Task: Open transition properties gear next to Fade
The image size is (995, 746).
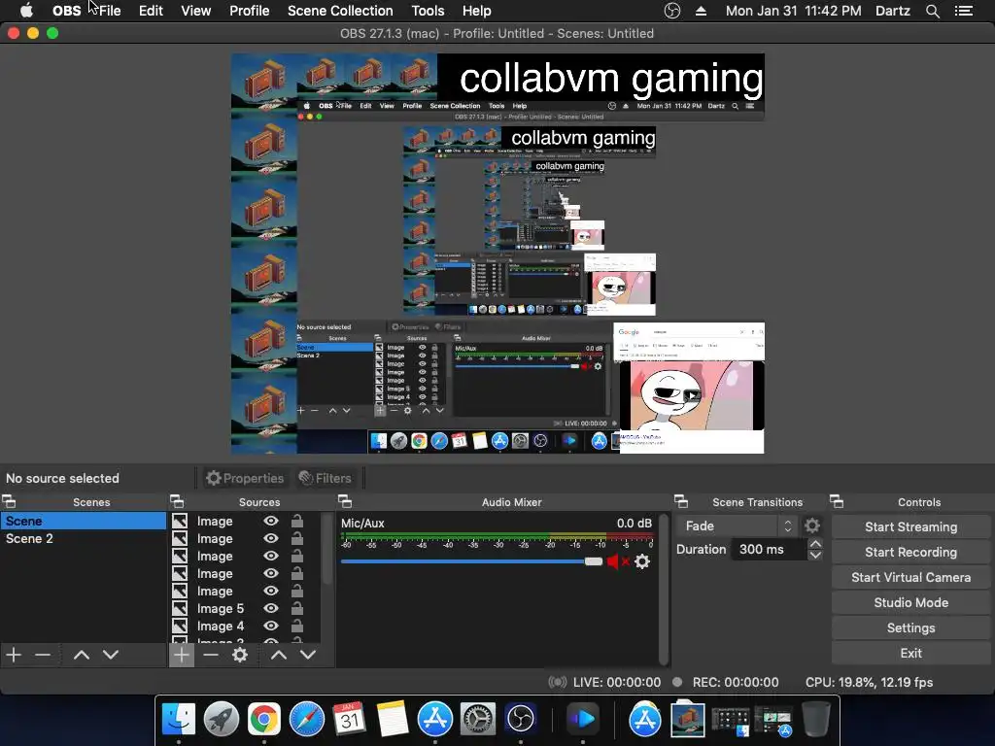Action: (811, 526)
